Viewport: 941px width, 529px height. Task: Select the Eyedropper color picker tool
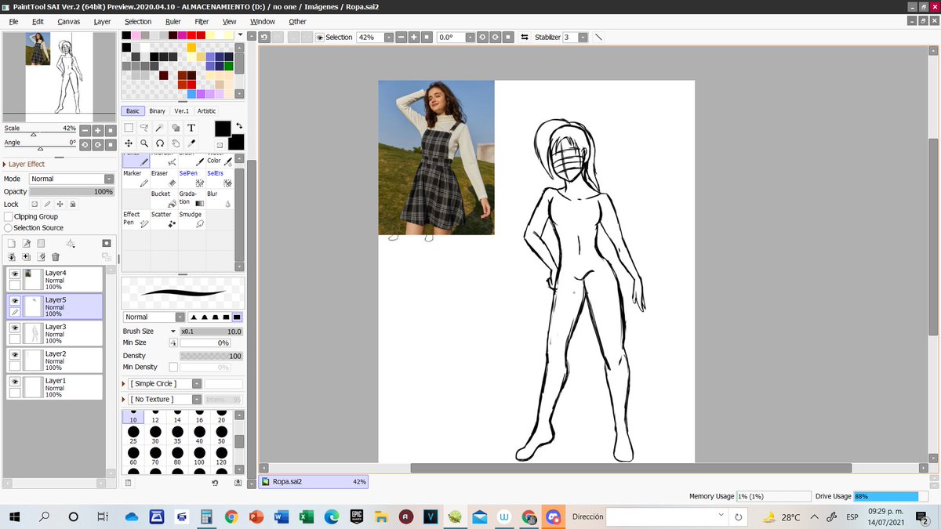coord(191,143)
